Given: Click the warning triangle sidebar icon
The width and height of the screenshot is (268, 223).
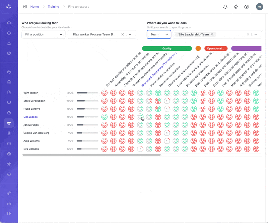Looking at the screenshot, I should coord(9,43).
